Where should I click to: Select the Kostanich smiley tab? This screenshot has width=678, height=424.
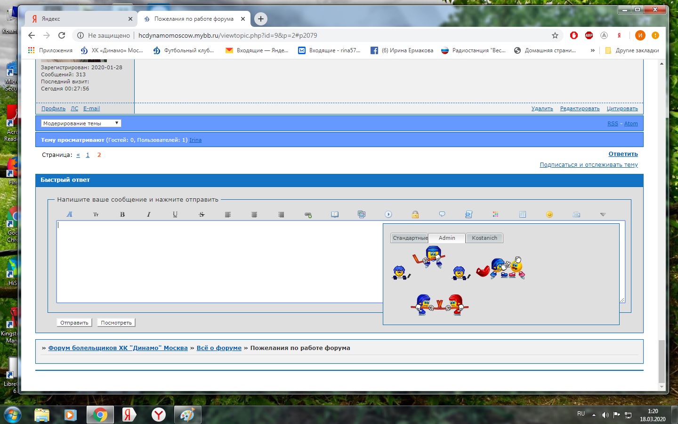[x=484, y=238]
